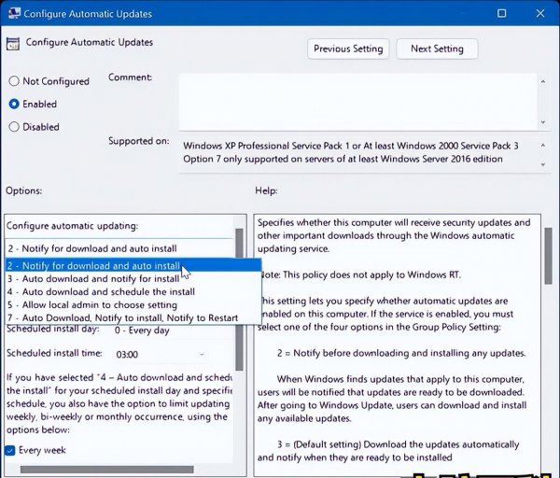Viewport: 560px width, 478px height.
Task: Toggle the Every week checkbox
Action: 10,451
